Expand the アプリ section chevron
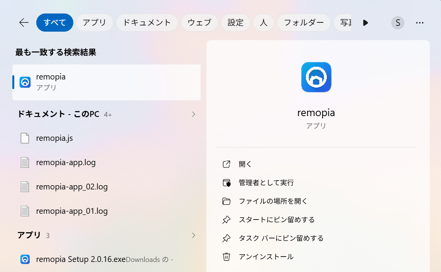The height and width of the screenshot is (272, 441). pyautogui.click(x=193, y=235)
